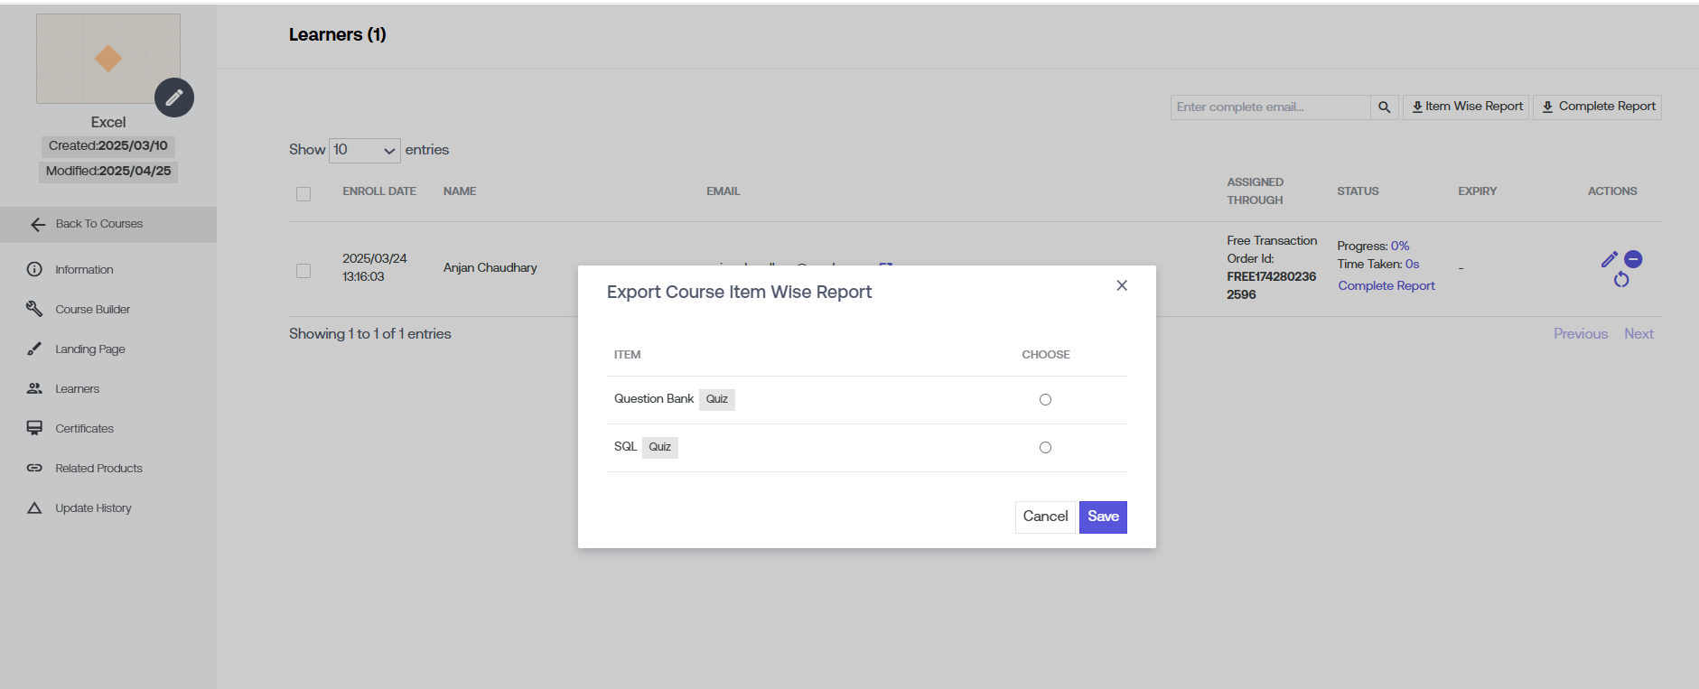Click the Item Wise Report download button
Image resolution: width=1699 pixels, height=689 pixels.
pos(1466,107)
